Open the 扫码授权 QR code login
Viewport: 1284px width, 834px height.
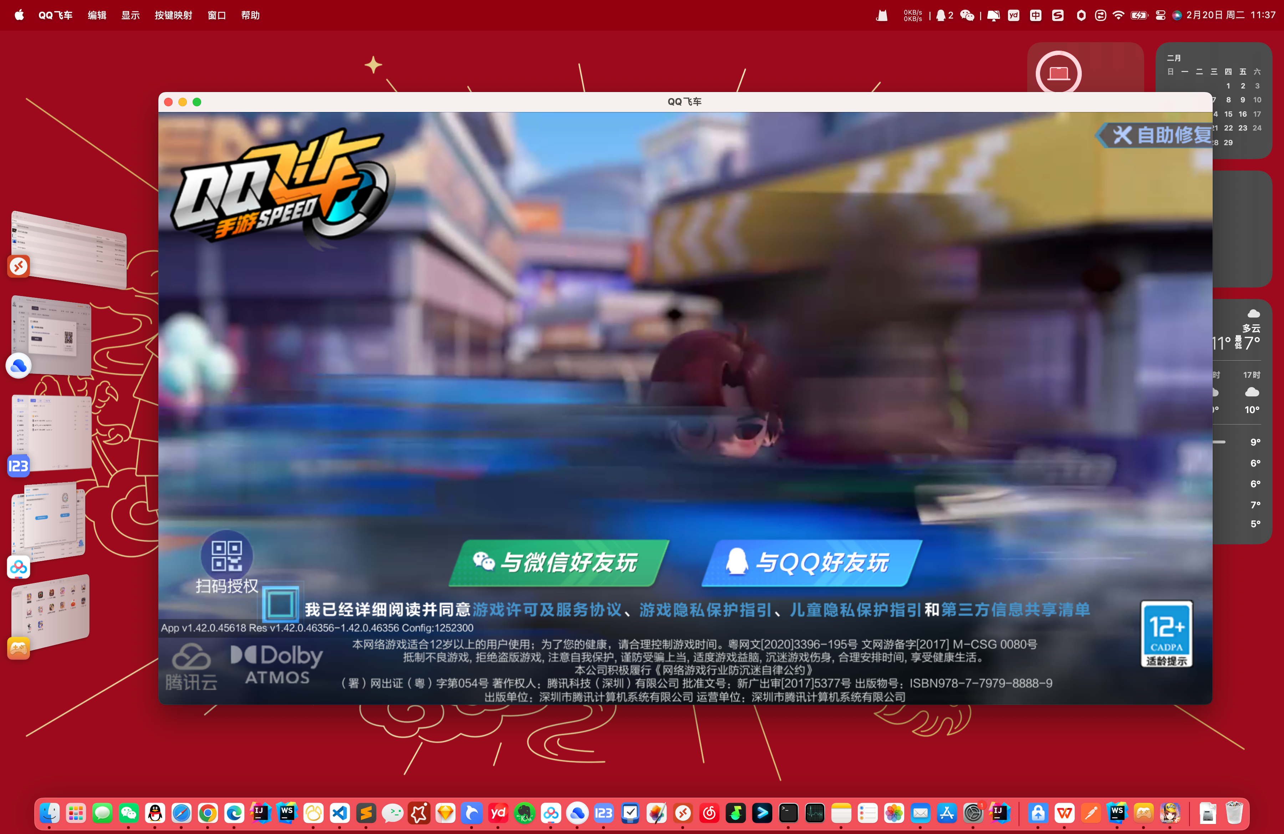click(x=226, y=562)
